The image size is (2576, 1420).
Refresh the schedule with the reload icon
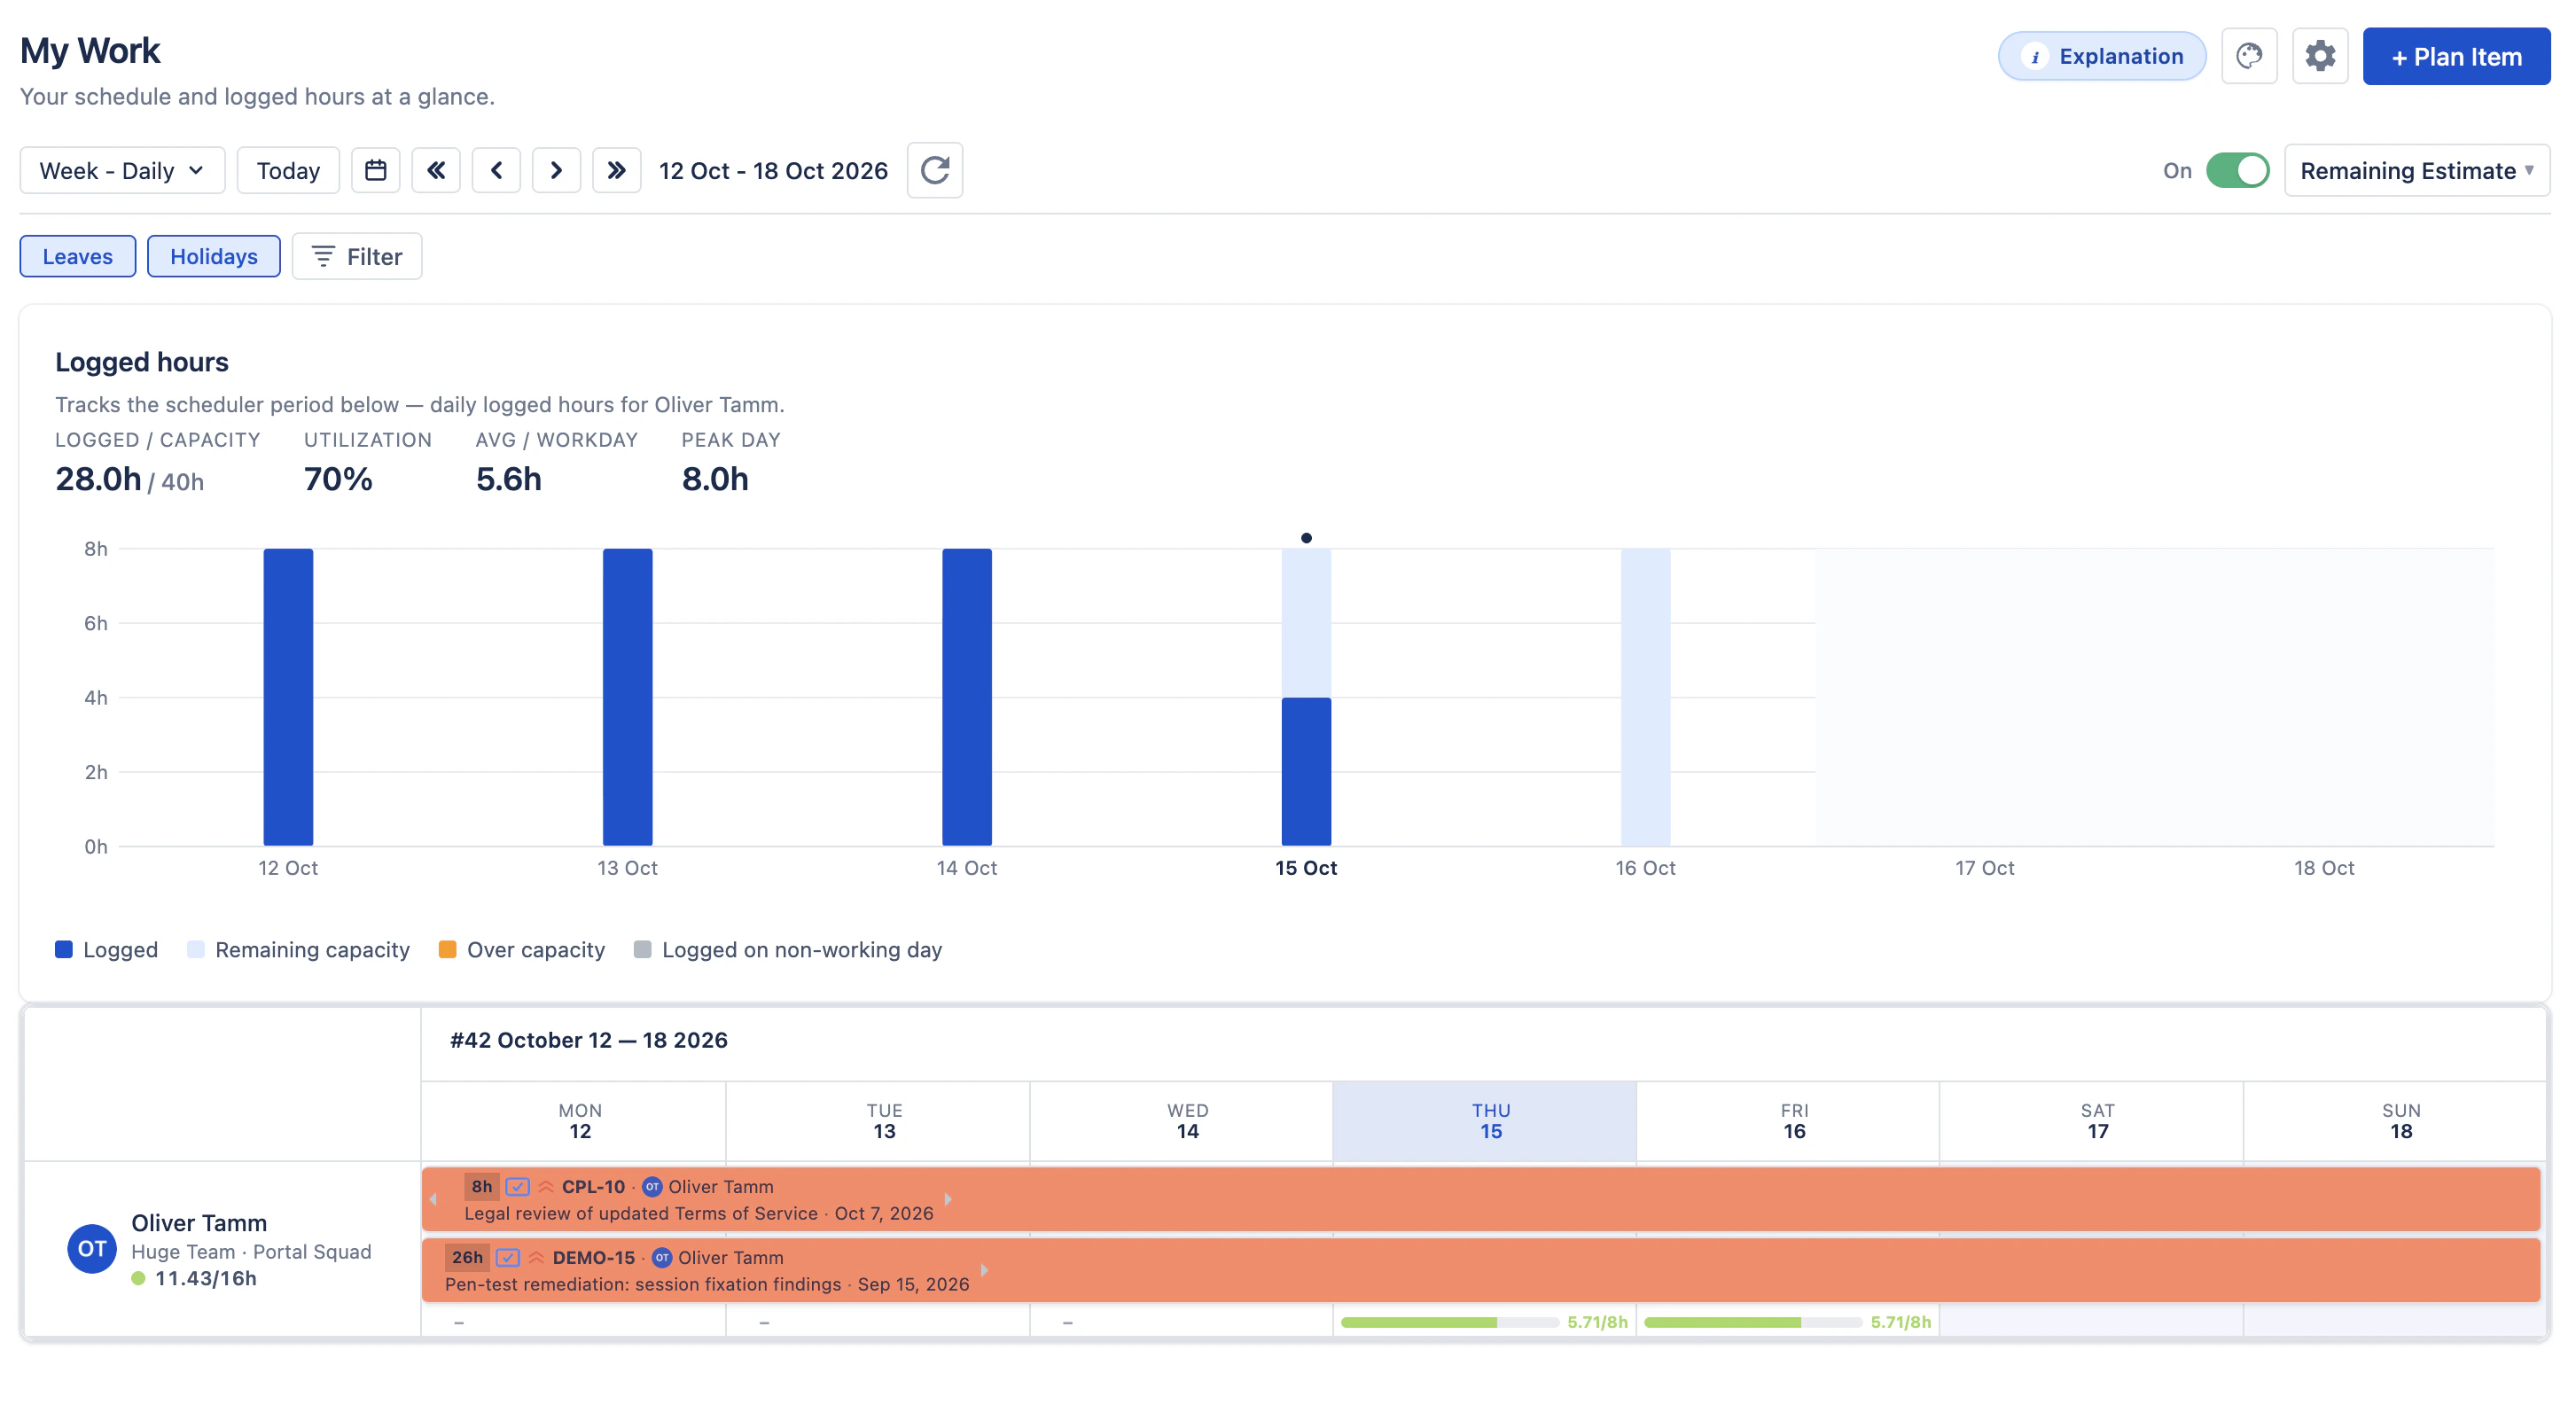pyautogui.click(x=935, y=170)
